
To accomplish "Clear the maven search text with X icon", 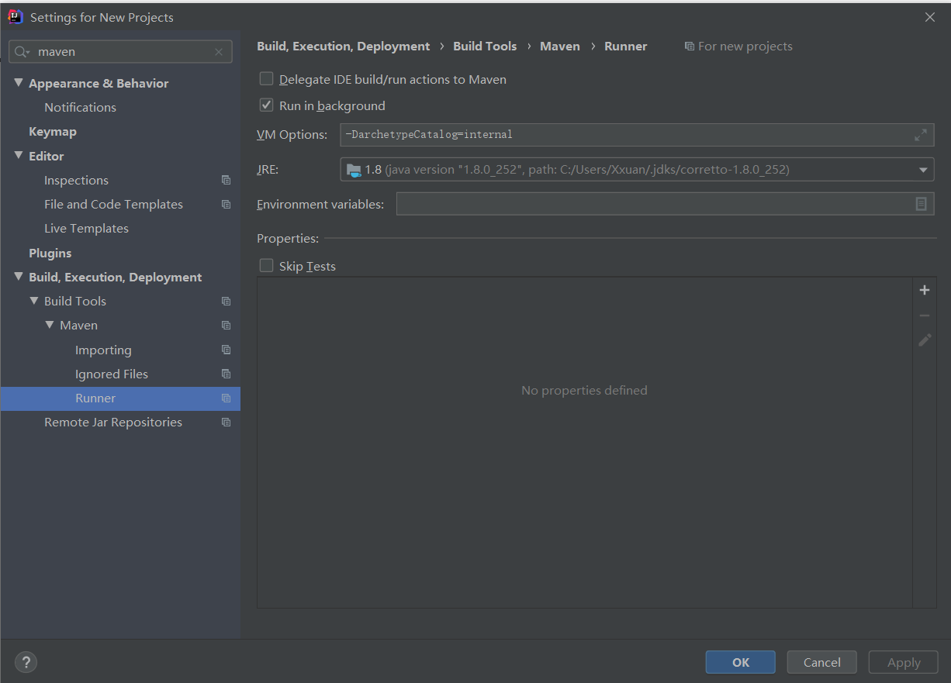I will 219,52.
